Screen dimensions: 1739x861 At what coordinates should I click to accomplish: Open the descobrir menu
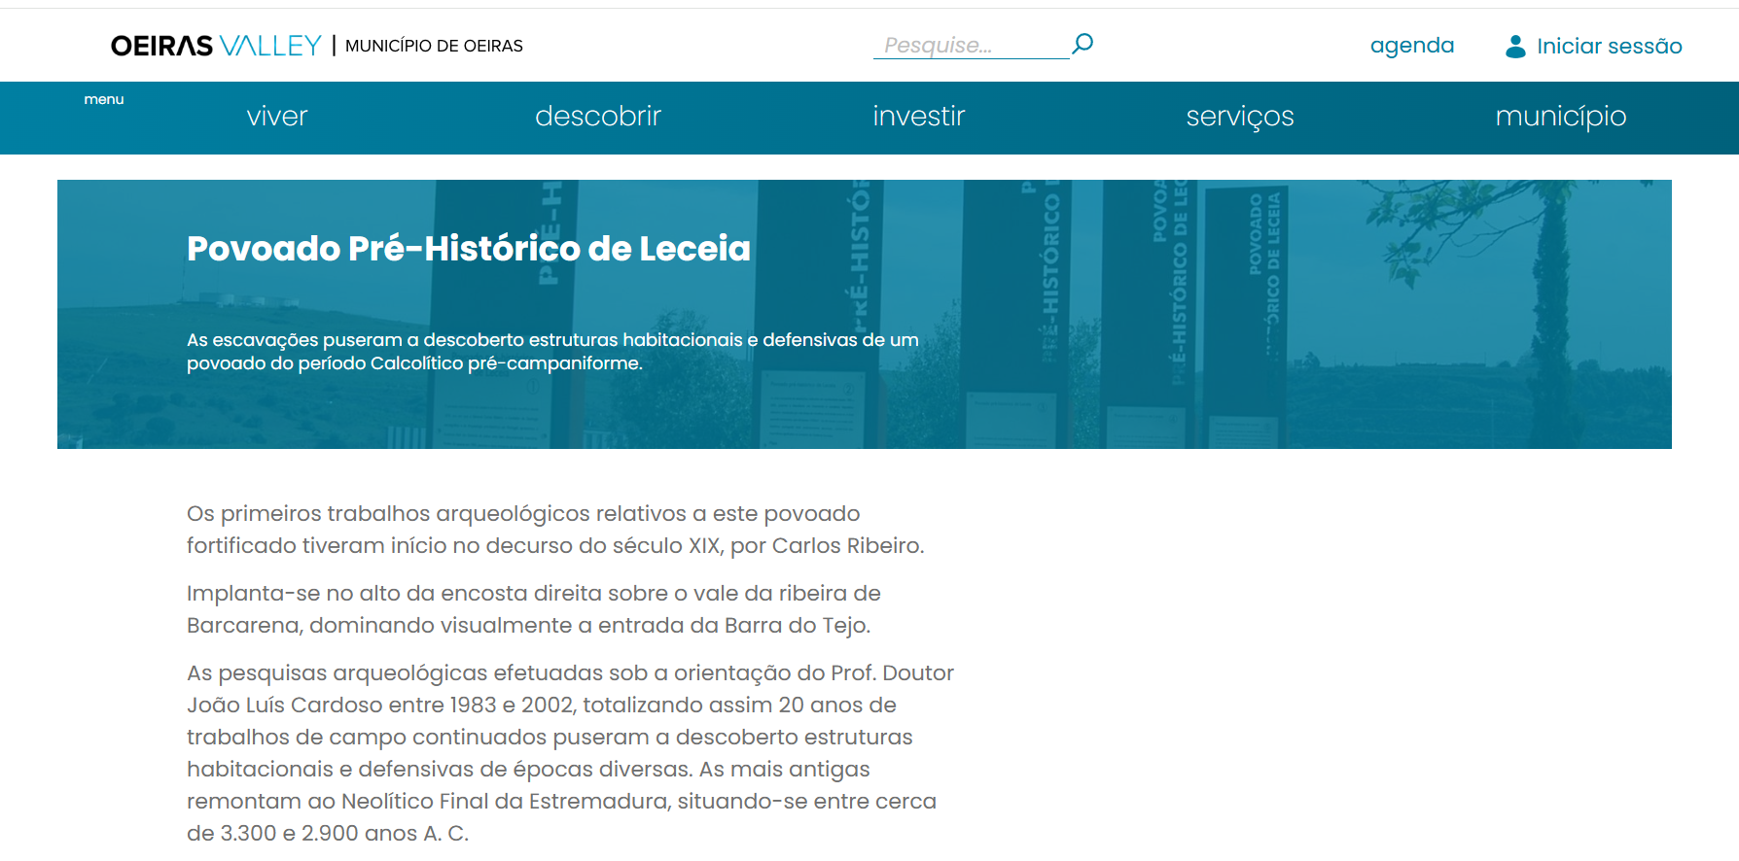598,117
